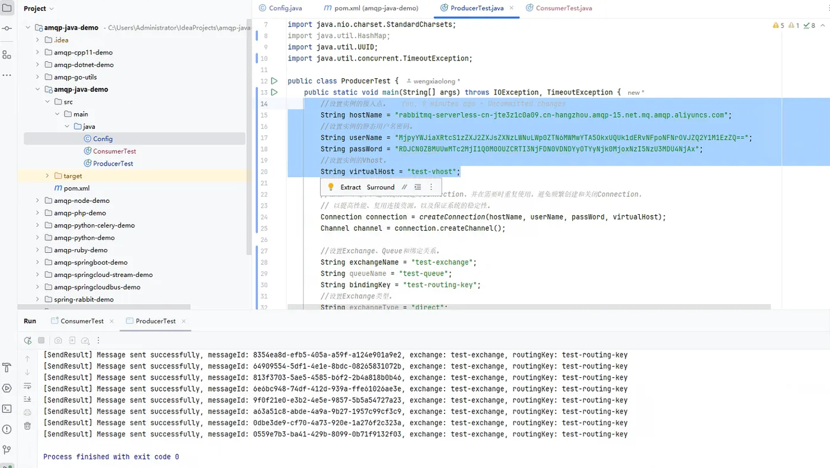This screenshot has width=830, height=468.
Task: Run ProducerTest class from gutter arrow line 12
Action: click(274, 81)
